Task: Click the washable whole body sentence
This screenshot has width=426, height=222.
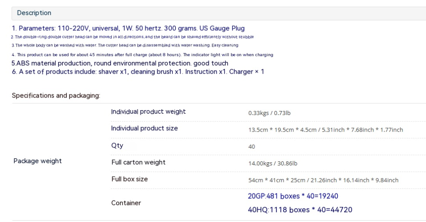Action: pyautogui.click(x=125, y=45)
